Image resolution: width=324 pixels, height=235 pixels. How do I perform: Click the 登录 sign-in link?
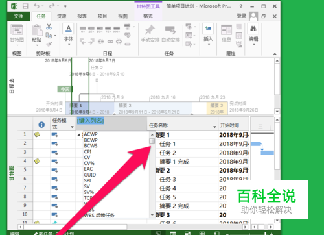[x=242, y=16]
